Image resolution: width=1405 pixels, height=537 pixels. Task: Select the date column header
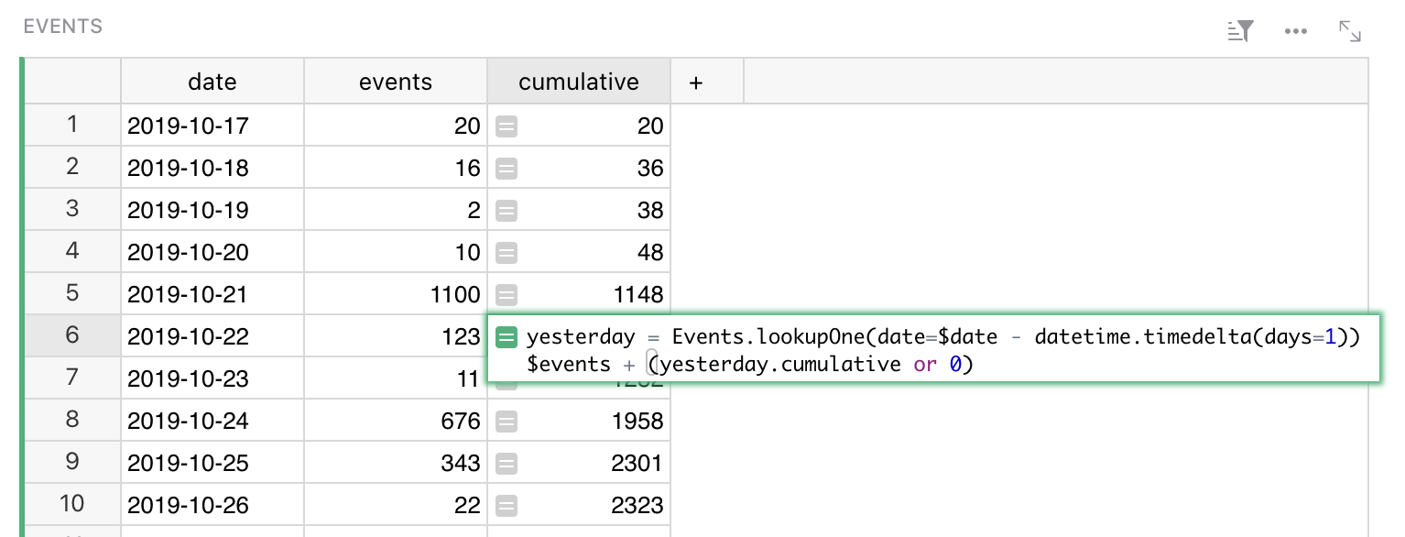coord(212,82)
